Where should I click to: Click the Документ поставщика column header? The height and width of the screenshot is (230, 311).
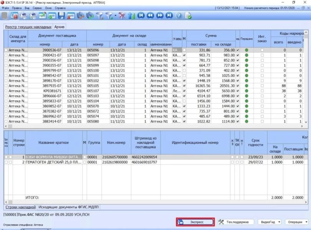pos(57,36)
